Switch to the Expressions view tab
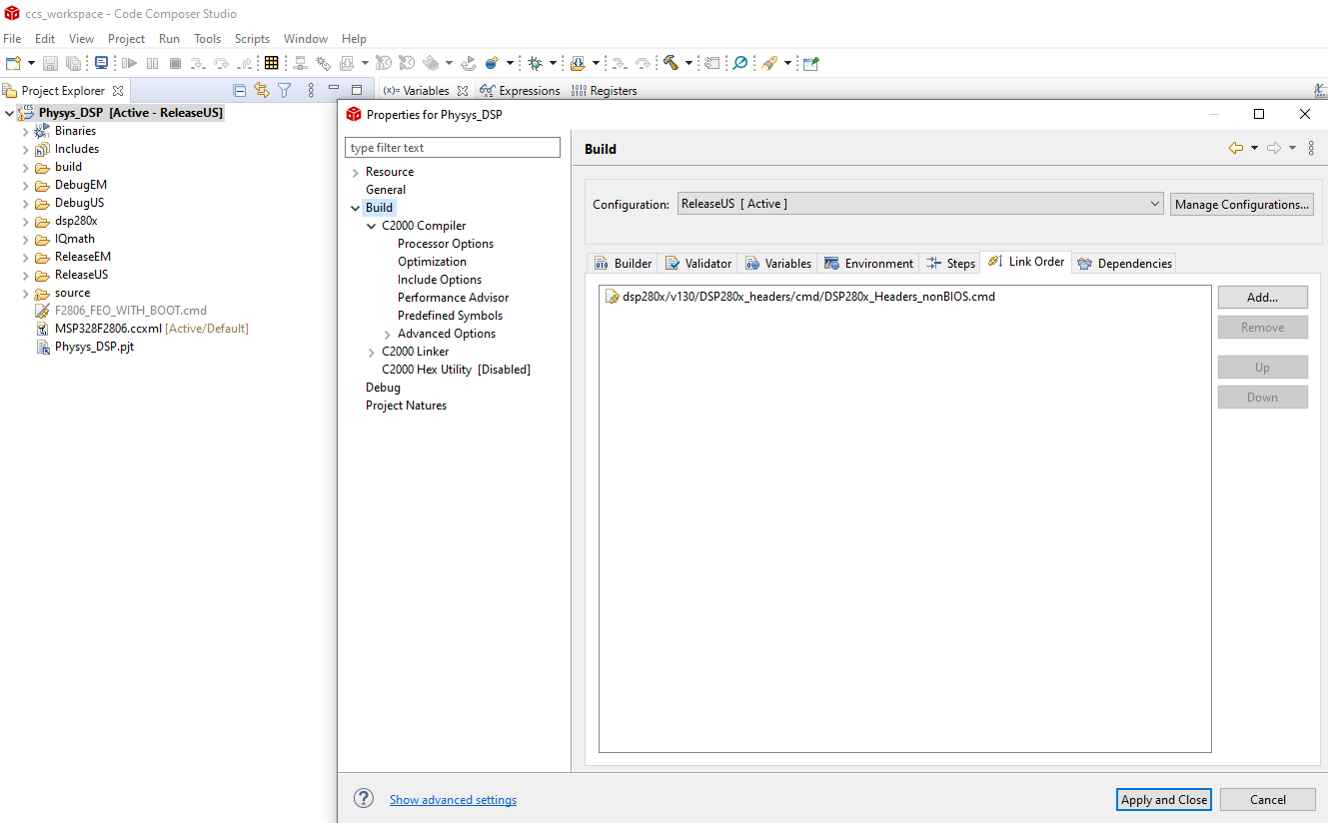Image resolution: width=1328 pixels, height=823 pixels. tap(520, 91)
